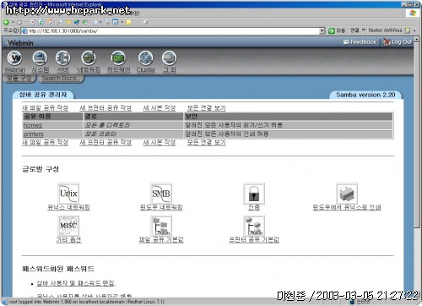The image size is (422, 306).
Task: Open the 시스템 category icon
Action: click(x=40, y=58)
